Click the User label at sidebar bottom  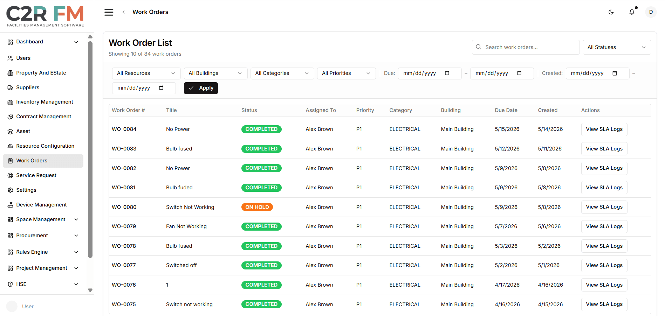point(28,307)
